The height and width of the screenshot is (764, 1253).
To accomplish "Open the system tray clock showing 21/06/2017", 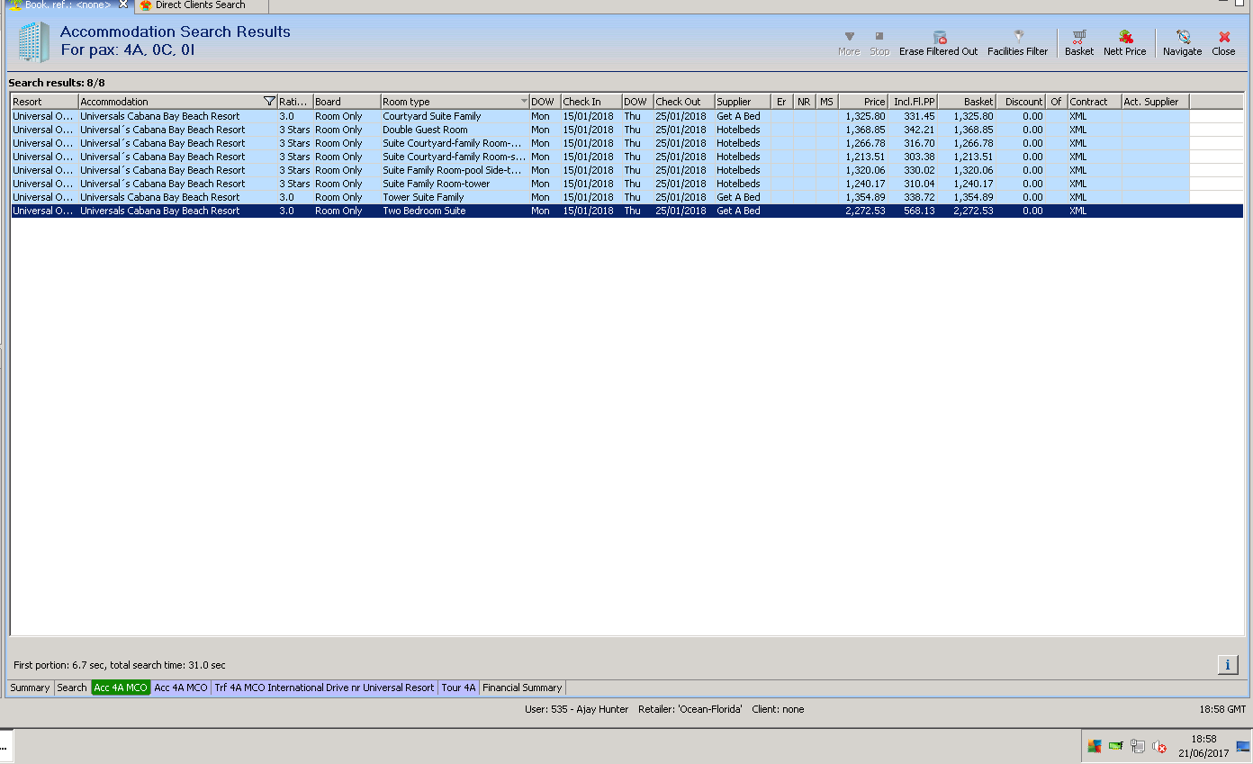I will pos(1203,746).
